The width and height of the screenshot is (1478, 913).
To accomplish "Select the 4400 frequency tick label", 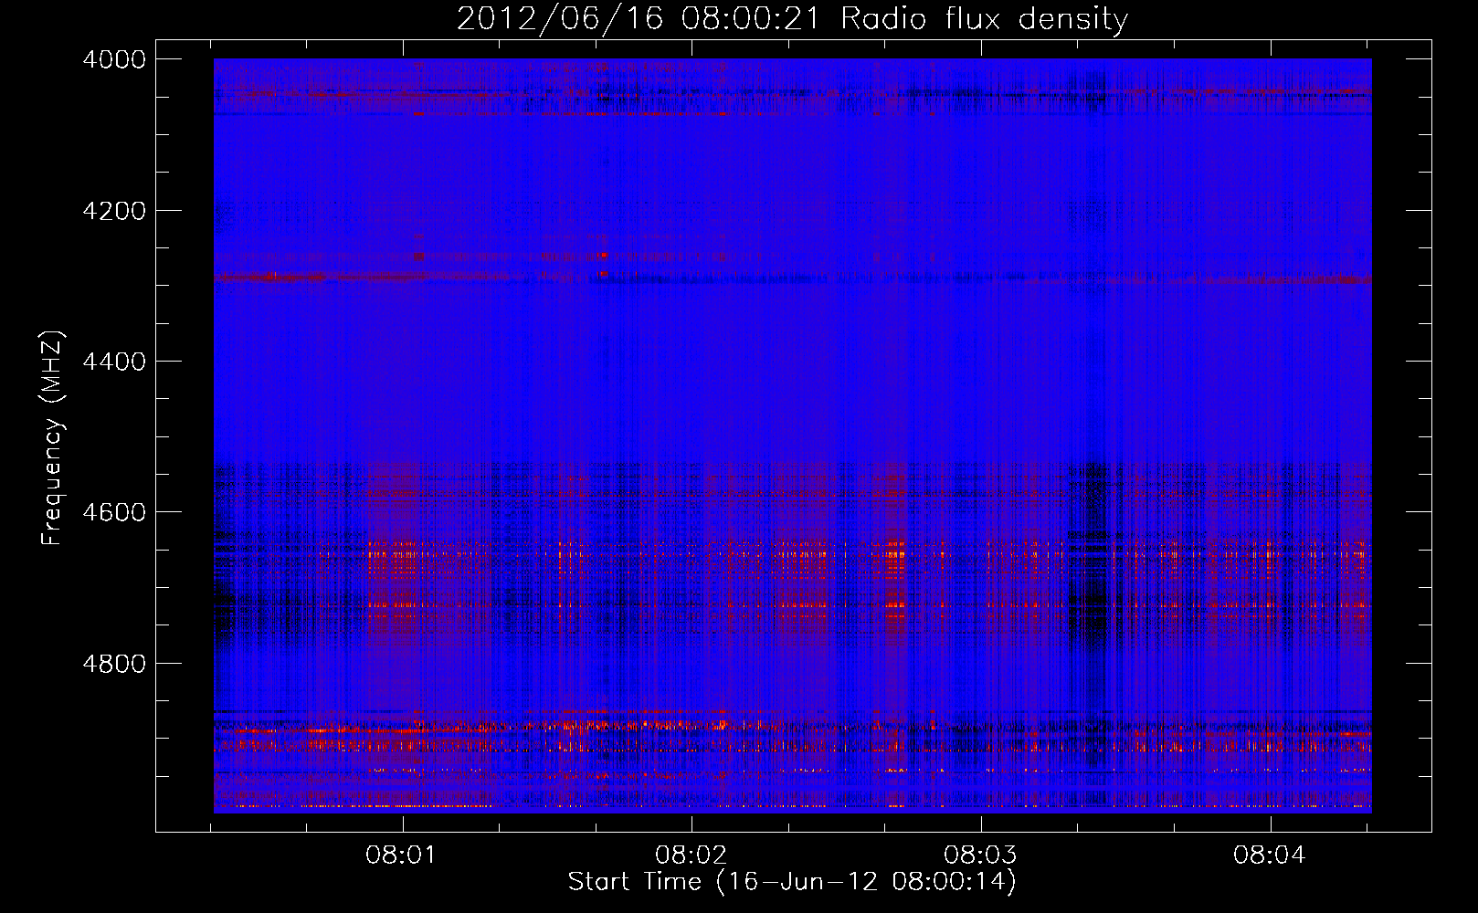I will (114, 362).
